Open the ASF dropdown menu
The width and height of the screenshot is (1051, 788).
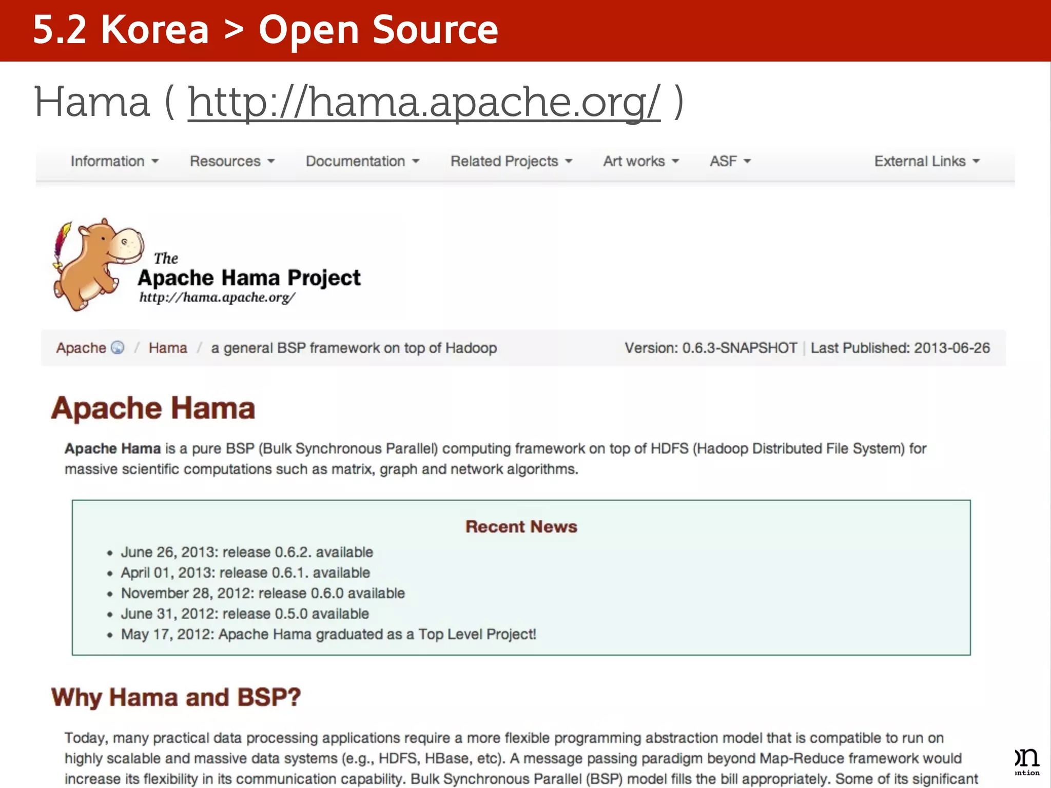tap(730, 161)
